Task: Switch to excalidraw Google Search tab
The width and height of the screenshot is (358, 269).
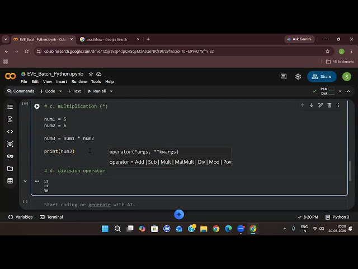Action: pyautogui.click(x=110, y=39)
